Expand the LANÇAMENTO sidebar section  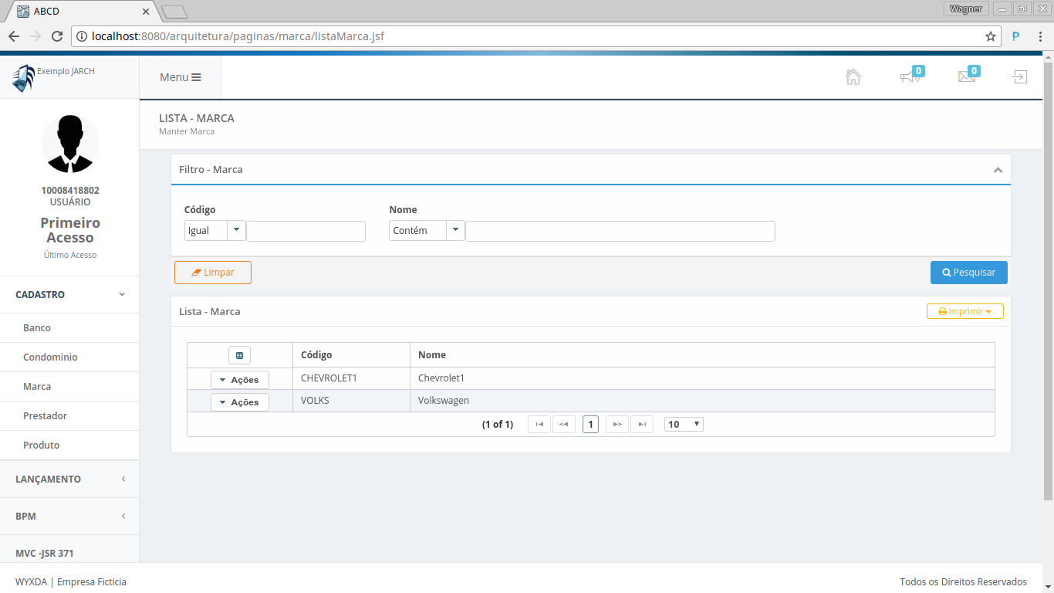69,479
